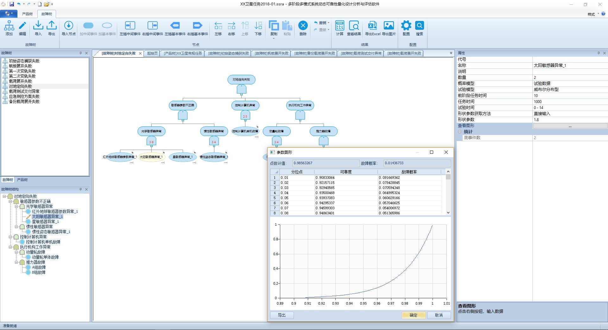Image resolution: width=608 pixels, height=330 pixels.
Task: Open 配置 (Settings) gear icon
Action: tap(406, 28)
